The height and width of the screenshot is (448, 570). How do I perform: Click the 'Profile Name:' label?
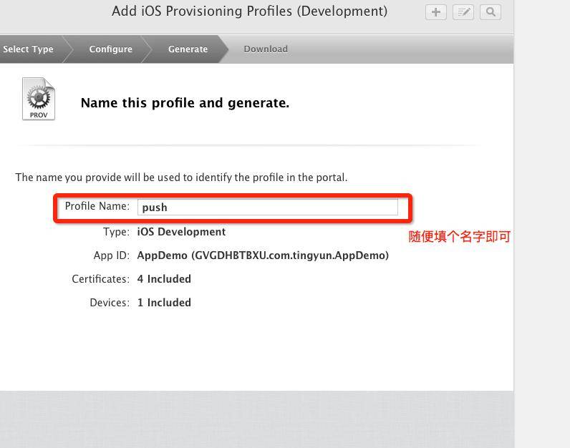(x=97, y=206)
